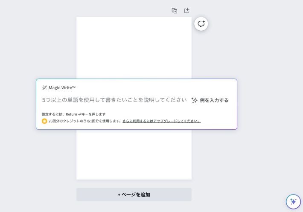Screen dimensions: 303x212
Task: Click the 確定するには、Return キーを押します hint
Action: [x=74, y=114]
